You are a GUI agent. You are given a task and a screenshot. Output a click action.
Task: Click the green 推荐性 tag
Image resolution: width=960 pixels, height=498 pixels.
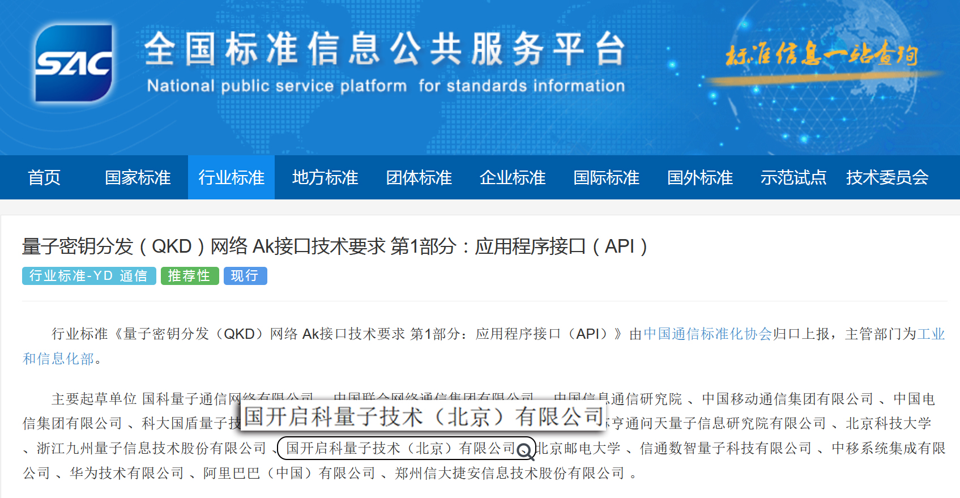coord(190,276)
